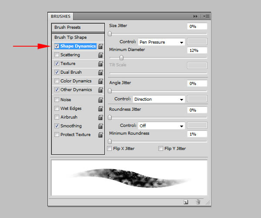
Task: Select the BRUSHES panel tab
Action: (60, 16)
